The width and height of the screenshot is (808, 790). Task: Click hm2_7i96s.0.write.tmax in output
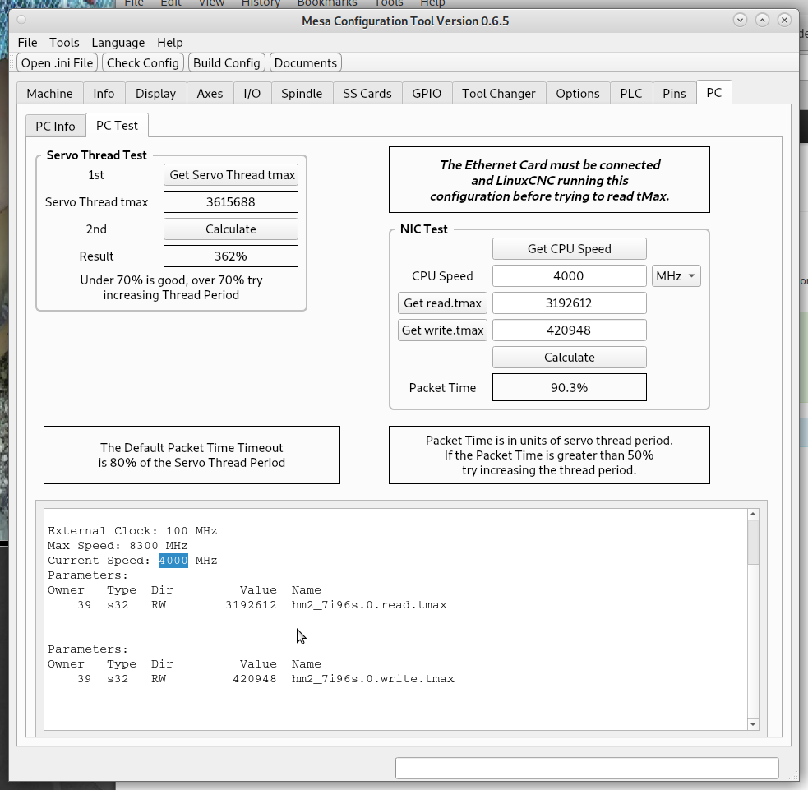tap(372, 679)
